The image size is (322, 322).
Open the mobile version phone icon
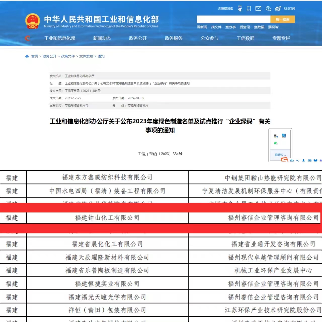249,9
